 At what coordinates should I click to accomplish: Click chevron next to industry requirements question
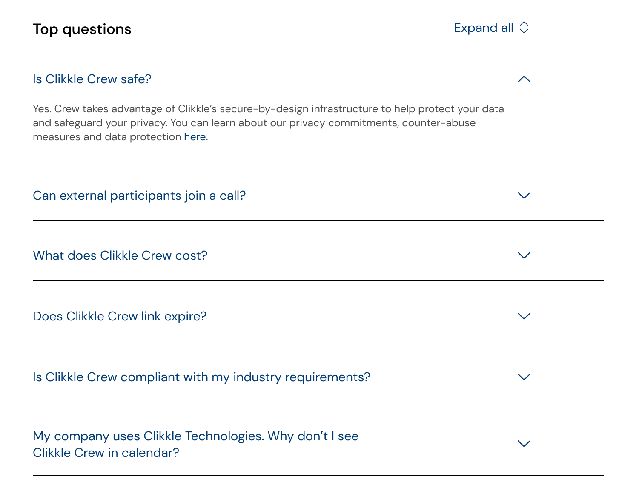tap(524, 377)
